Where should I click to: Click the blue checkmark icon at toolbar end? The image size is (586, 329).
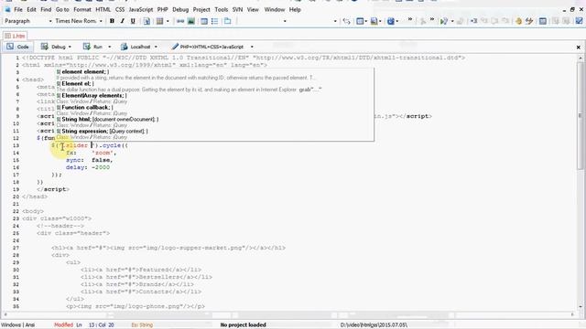(579, 21)
